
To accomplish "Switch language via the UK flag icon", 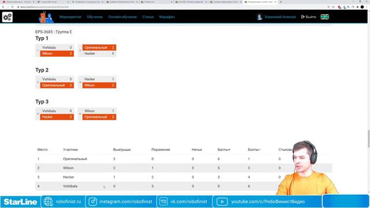I will pos(325,17).
